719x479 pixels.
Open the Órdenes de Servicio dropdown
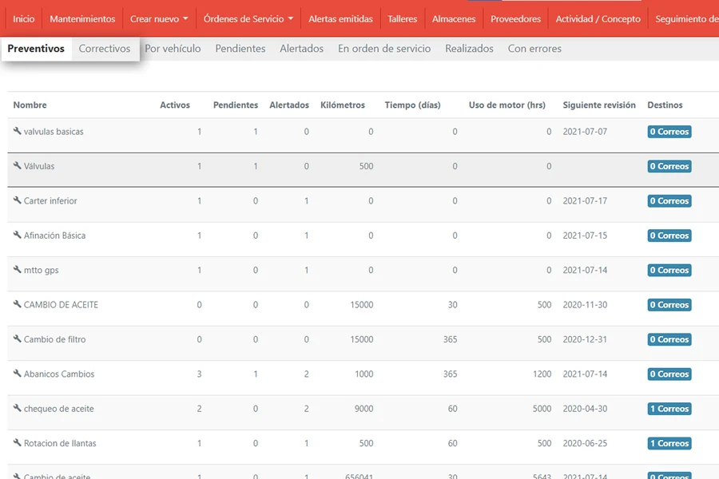point(248,18)
